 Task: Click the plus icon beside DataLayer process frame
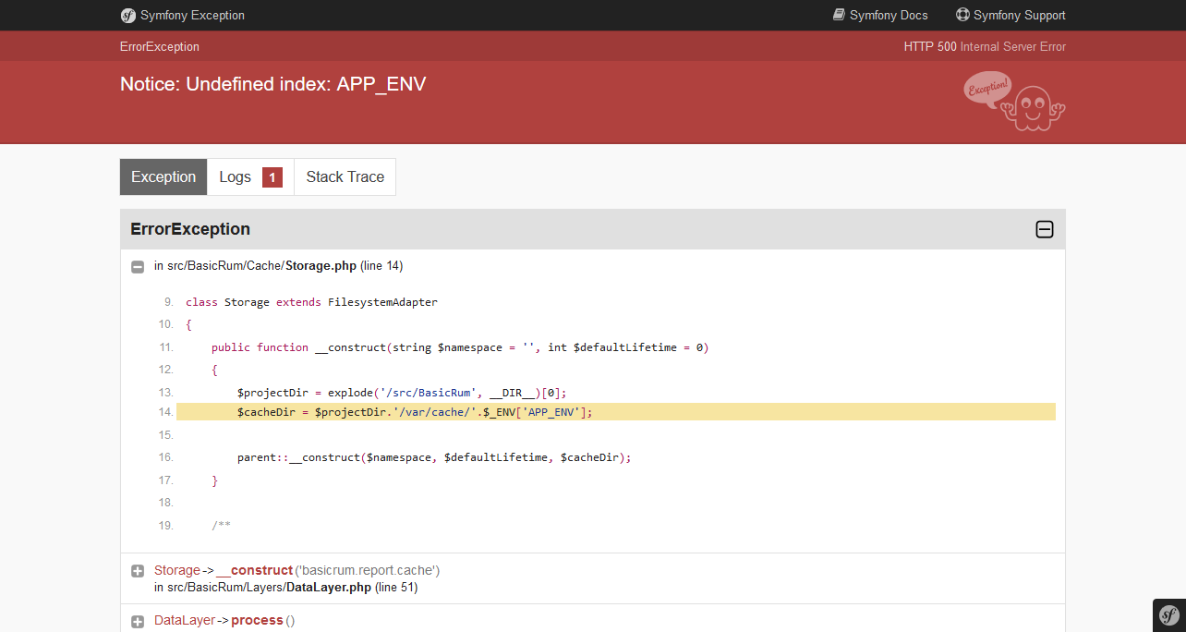(x=137, y=620)
